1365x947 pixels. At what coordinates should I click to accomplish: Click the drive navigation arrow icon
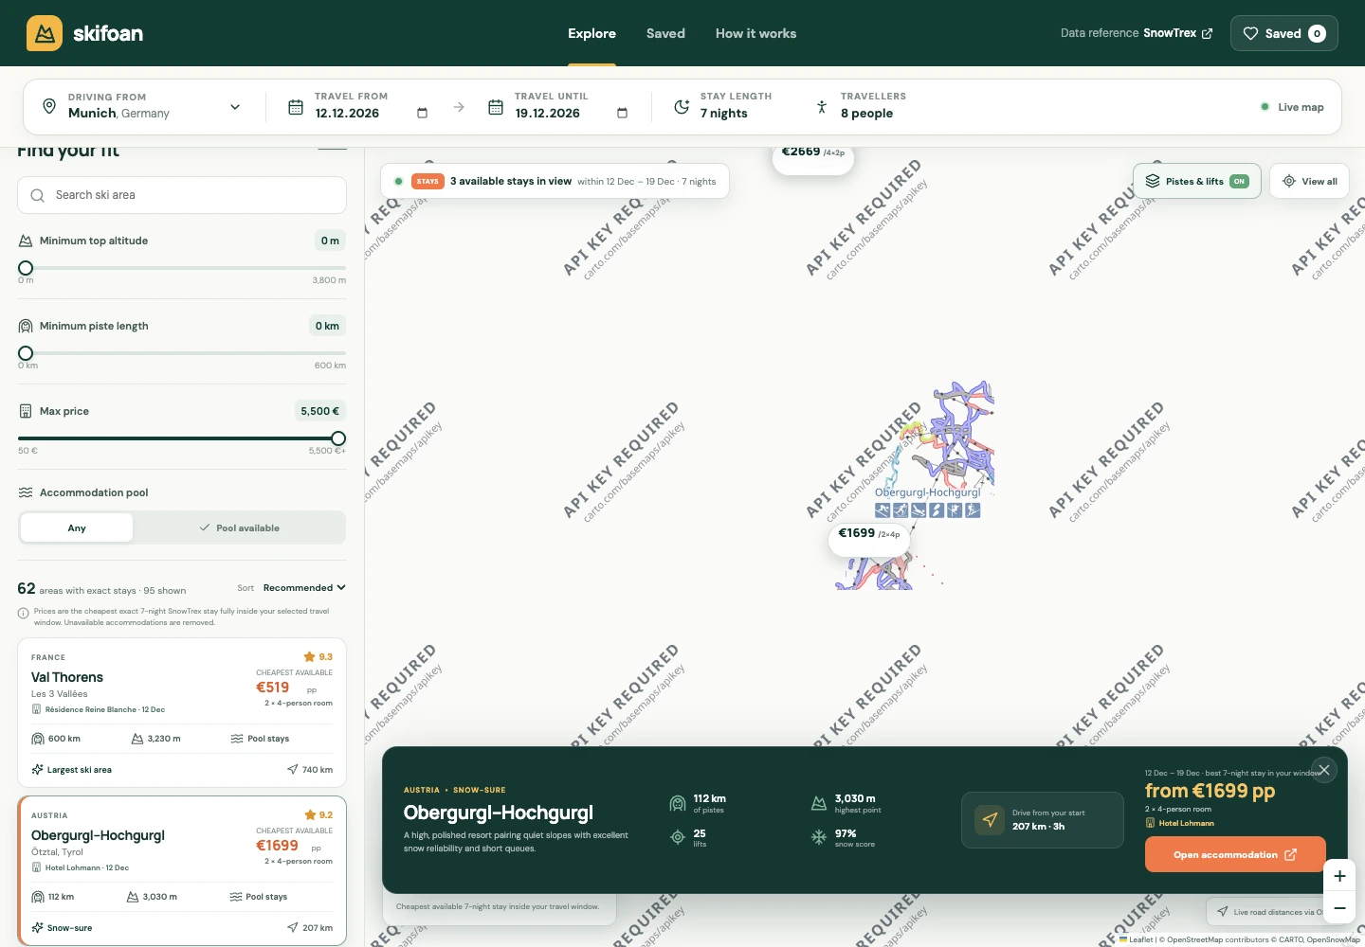click(x=990, y=819)
